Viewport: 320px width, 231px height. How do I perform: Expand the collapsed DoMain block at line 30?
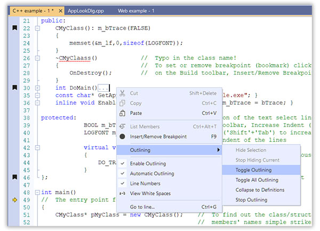(x=37, y=87)
